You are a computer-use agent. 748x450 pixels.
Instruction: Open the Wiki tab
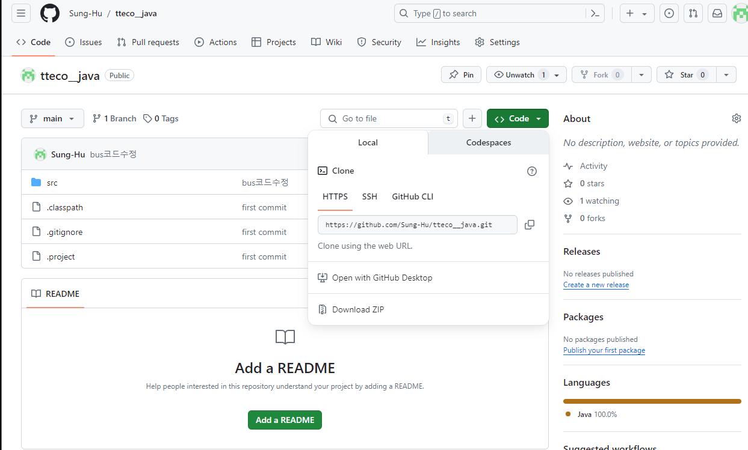tap(326, 42)
